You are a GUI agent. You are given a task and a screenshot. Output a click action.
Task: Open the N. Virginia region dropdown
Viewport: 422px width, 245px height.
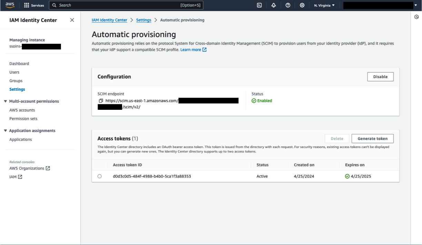(x=324, y=5)
